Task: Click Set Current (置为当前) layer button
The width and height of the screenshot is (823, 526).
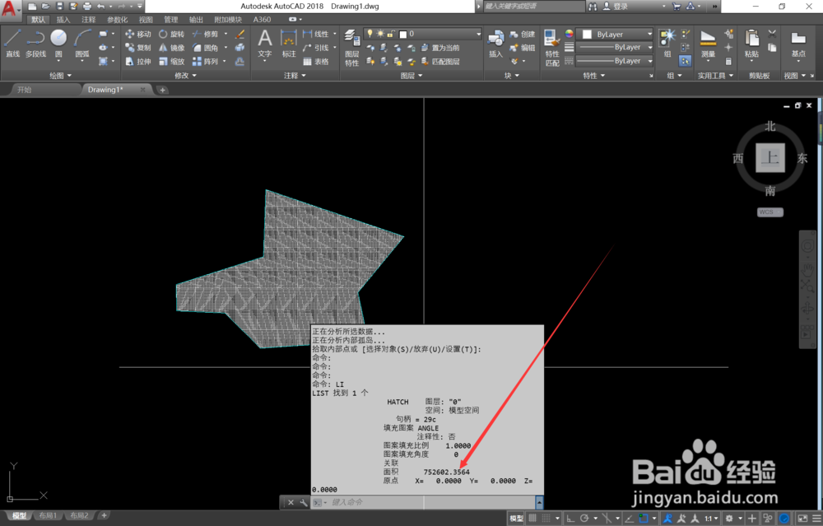Action: [x=440, y=48]
